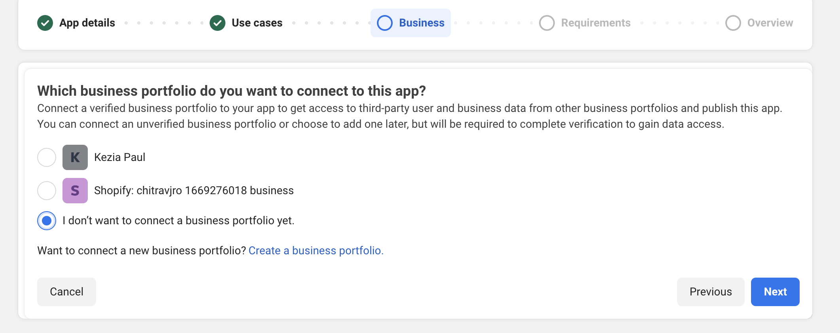Viewport: 840px width, 333px height.
Task: Jump to the Requirements step
Action: pyautogui.click(x=596, y=23)
